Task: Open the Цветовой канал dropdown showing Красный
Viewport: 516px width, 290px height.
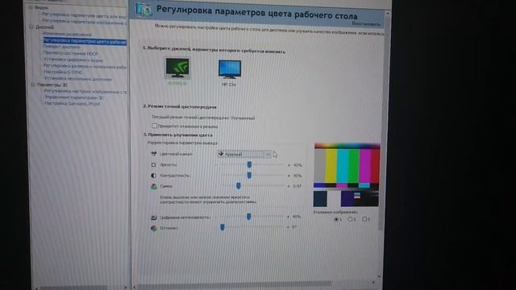Action: (244, 154)
